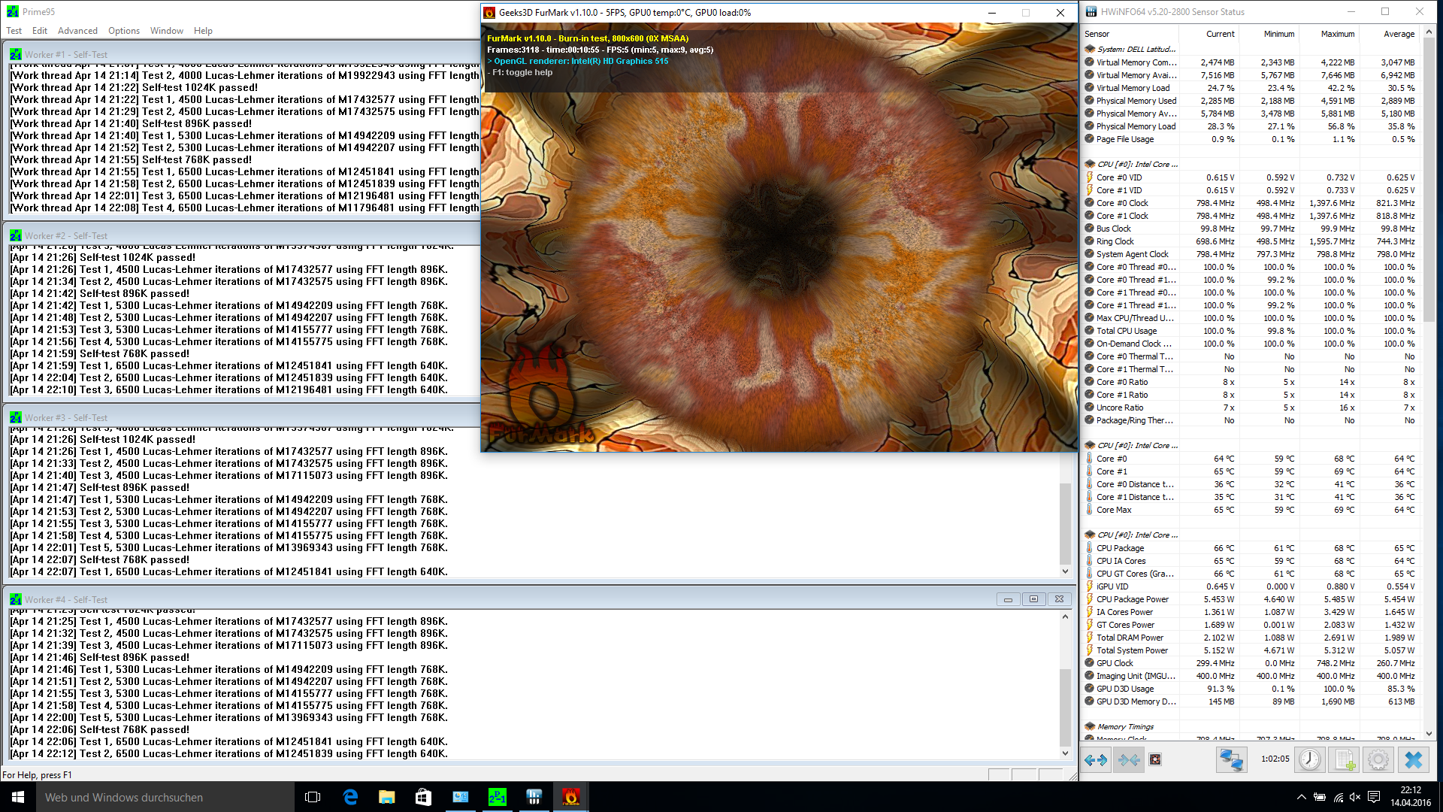This screenshot has height=812, width=1443.
Task: Open the Action Center notification icon
Action: click(1374, 797)
